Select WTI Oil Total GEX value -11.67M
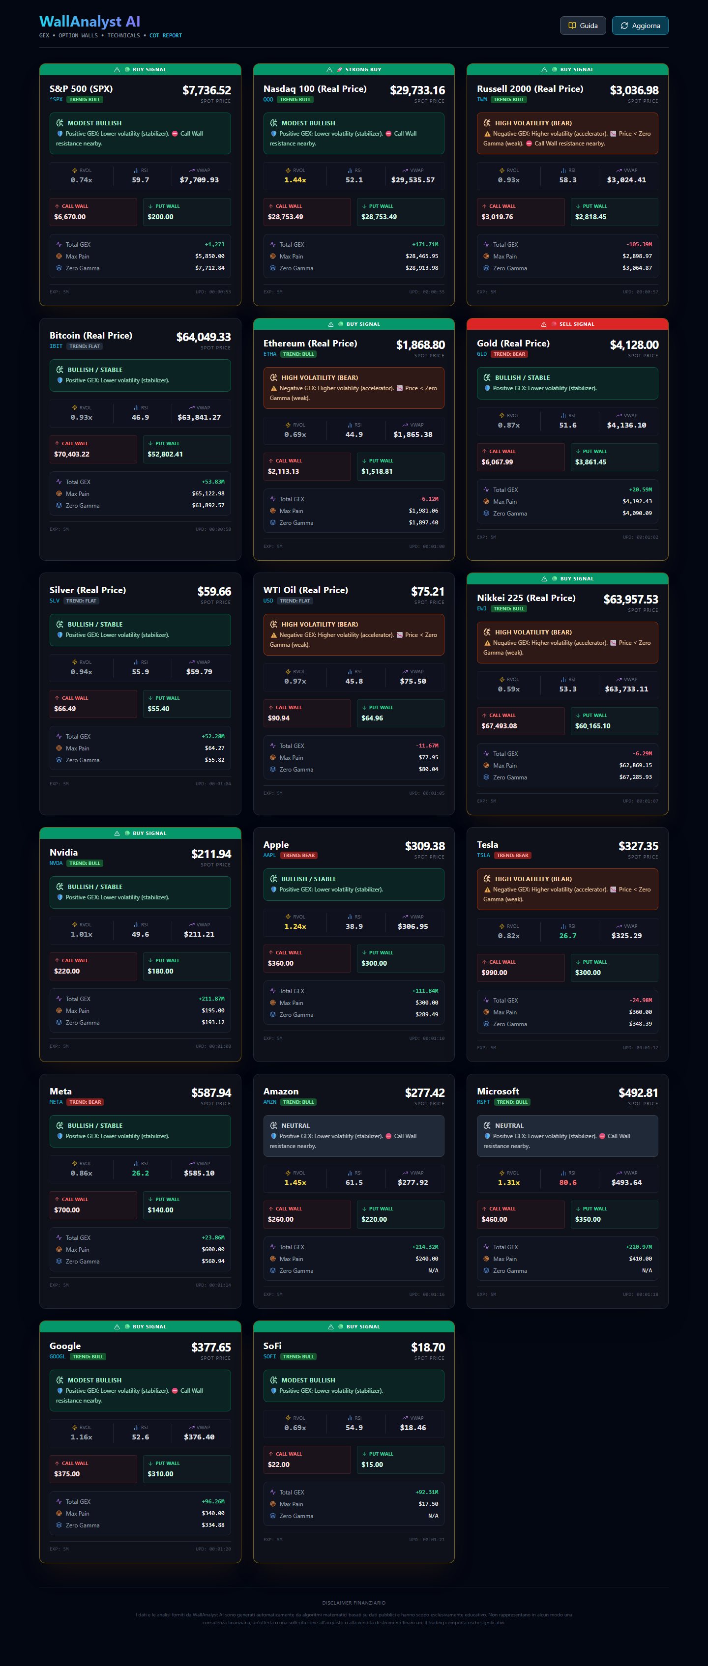 point(427,746)
